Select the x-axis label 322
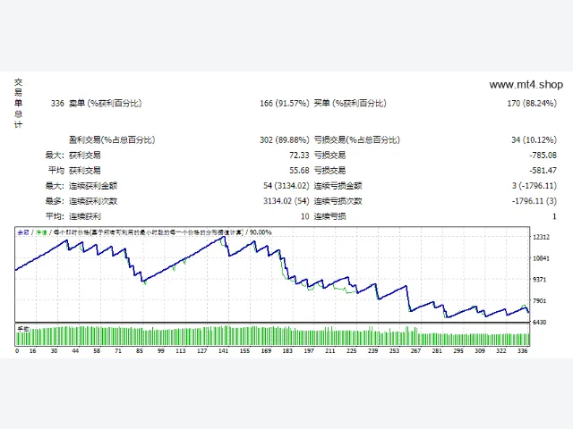 [x=501, y=351]
